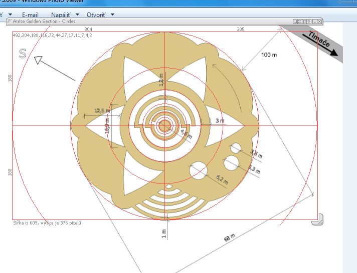This screenshot has height=273, width=357.
Task: Minimize the Atrise Golden Section overlay
Action: pyautogui.click(x=314, y=21)
